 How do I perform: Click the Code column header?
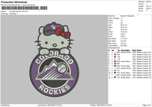coord(134,50)
